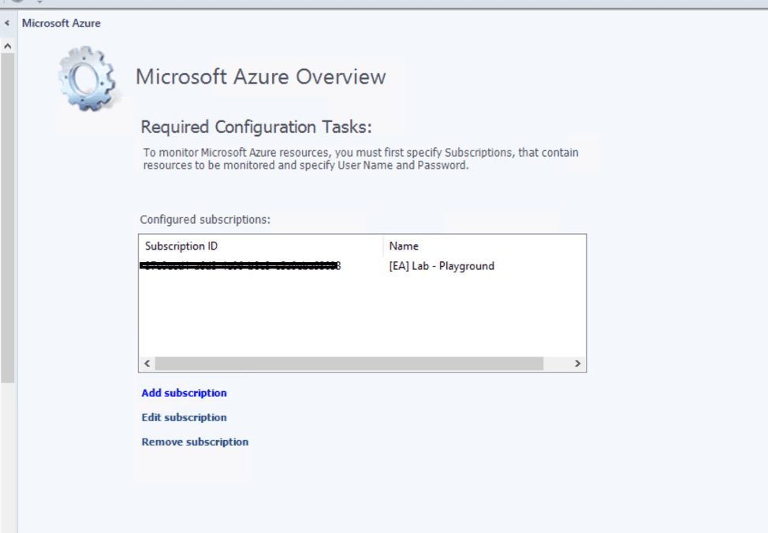
Task: Click the Microsoft Azure pane title
Action: point(62,23)
